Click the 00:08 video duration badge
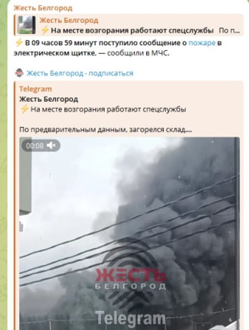This screenshot has height=330, width=249. click(x=35, y=146)
